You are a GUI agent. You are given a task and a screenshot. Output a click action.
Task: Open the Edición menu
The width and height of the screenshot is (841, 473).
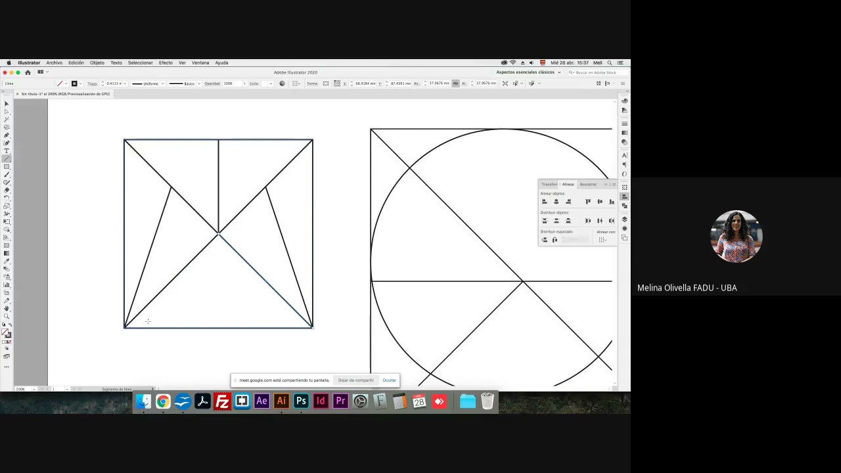(x=76, y=62)
